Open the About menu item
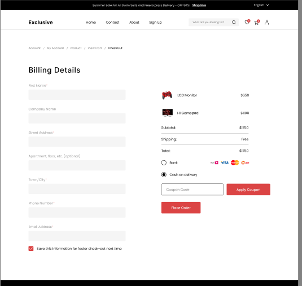The height and width of the screenshot is (286, 302). coord(134,23)
